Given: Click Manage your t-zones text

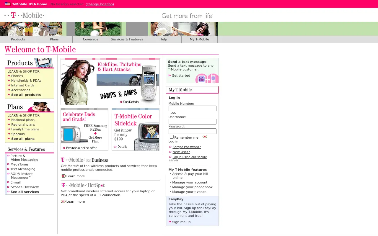Looking at the screenshot, I should [189, 192].
